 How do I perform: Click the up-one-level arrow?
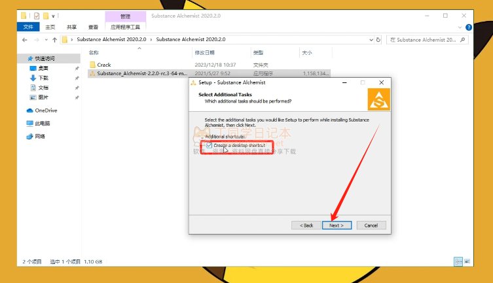click(x=55, y=40)
